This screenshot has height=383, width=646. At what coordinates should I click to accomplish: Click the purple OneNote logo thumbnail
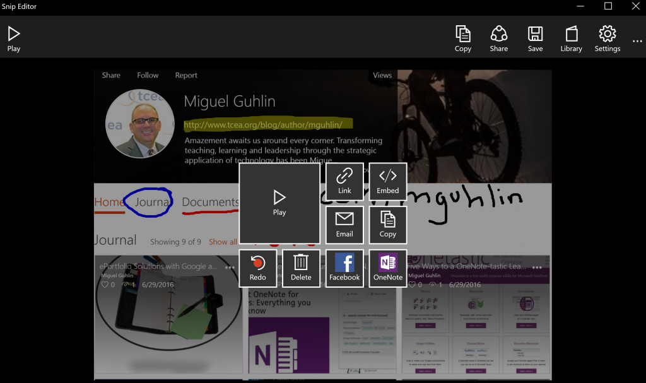[289, 345]
